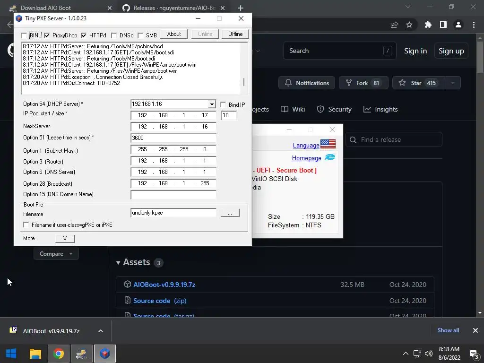
Task: Open the Windows Start menu
Action: coord(11,354)
